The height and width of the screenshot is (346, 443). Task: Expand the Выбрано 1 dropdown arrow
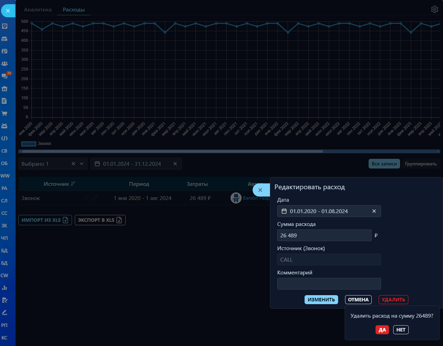tap(82, 164)
